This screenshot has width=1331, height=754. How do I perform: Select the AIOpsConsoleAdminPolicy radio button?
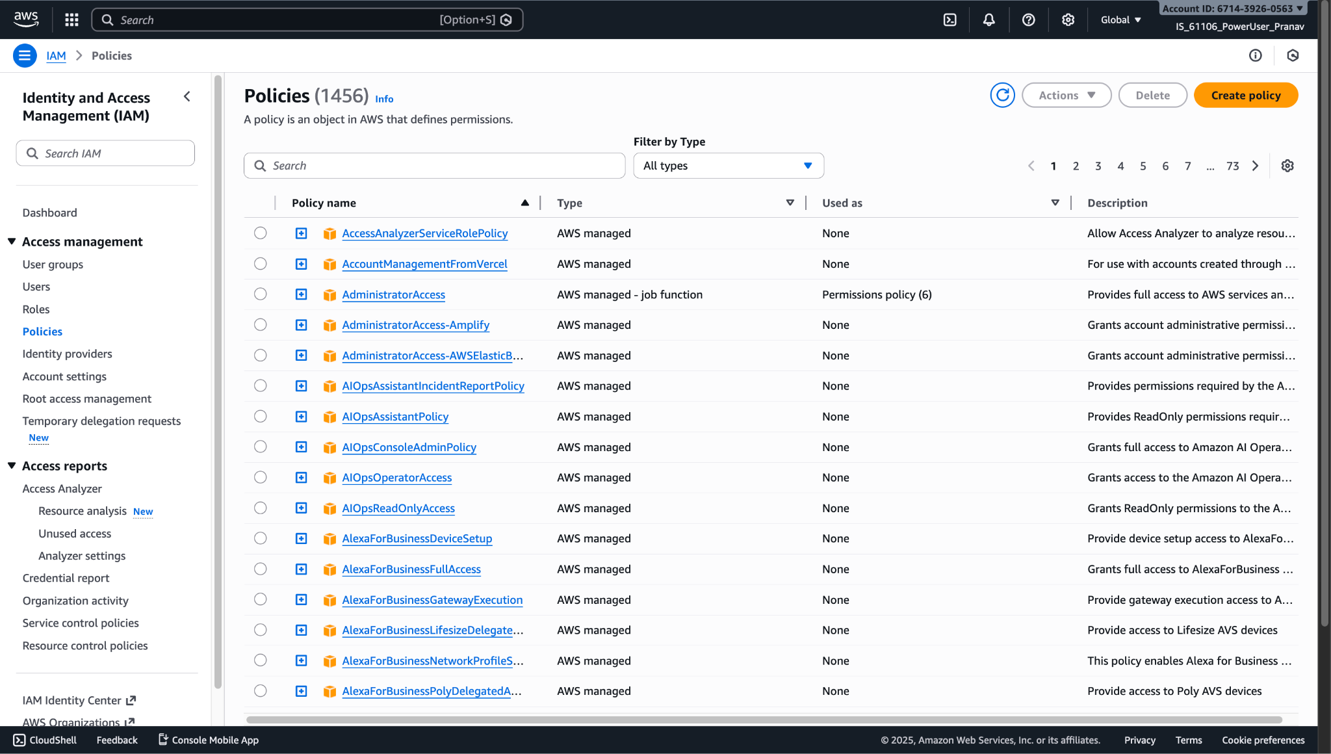click(x=260, y=447)
